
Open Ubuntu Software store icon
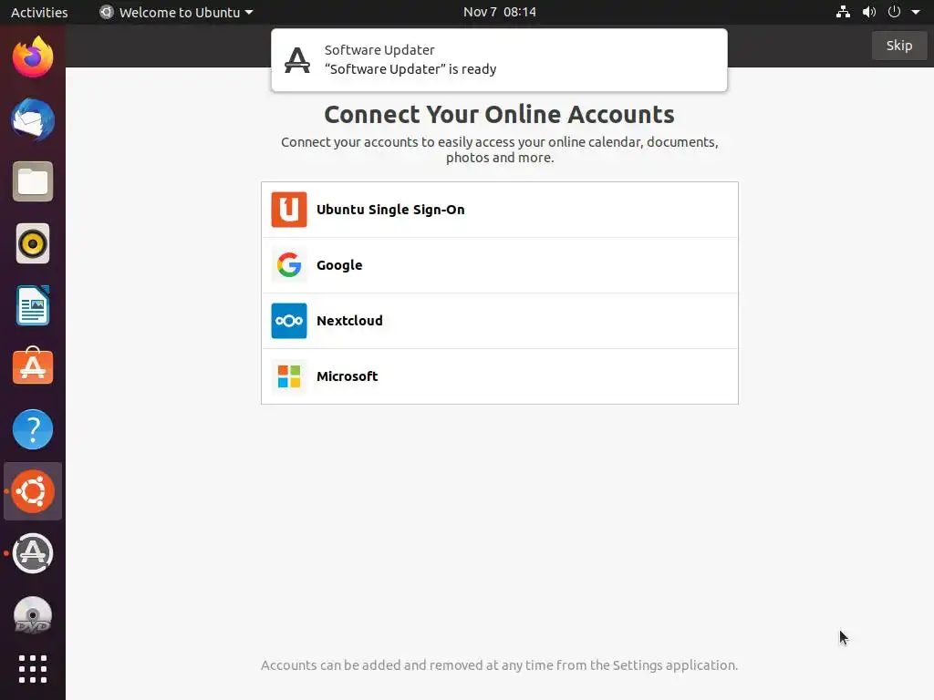[x=33, y=366]
